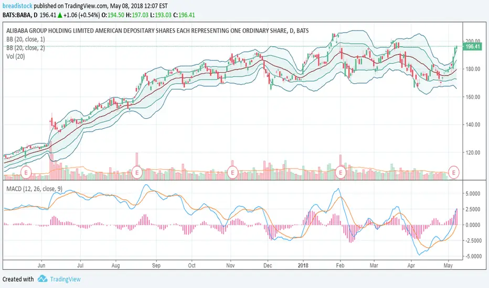This screenshot has height=288, width=489.
Task: Select the earnings marker in early November
Action: 232,172
